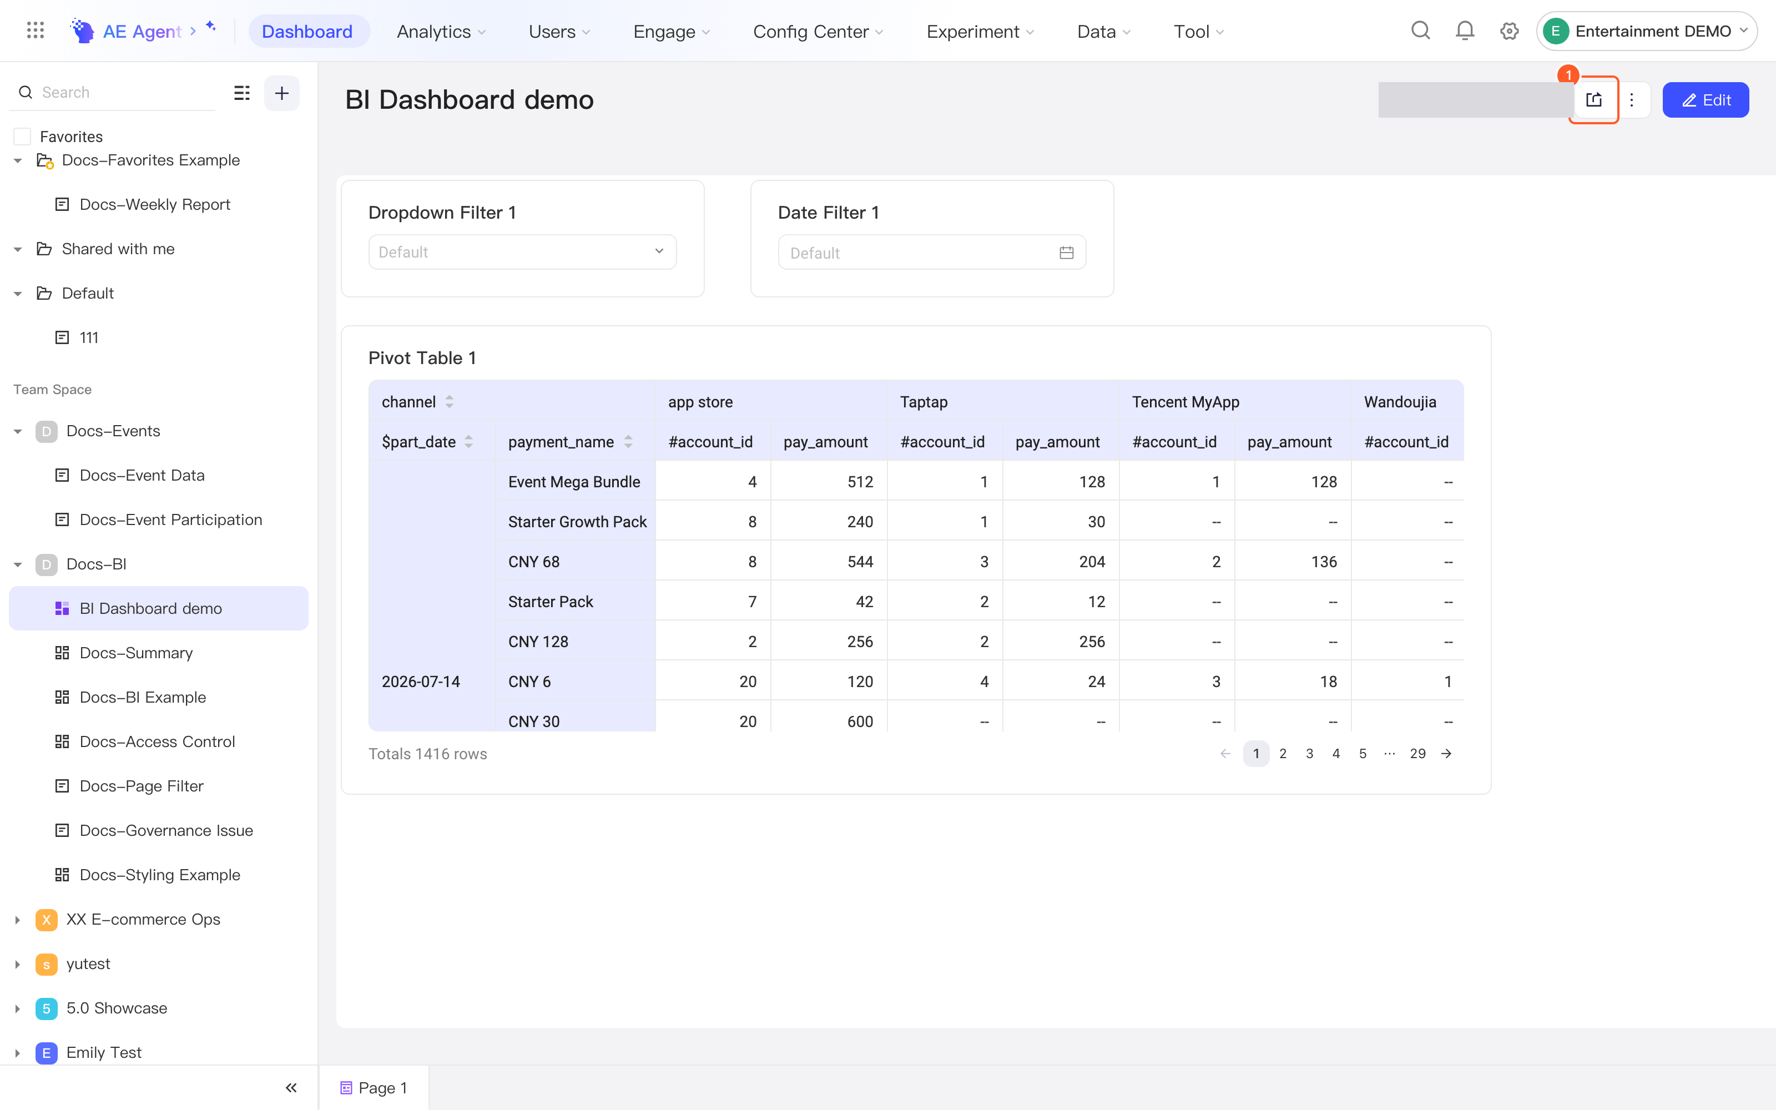The image size is (1776, 1110).
Task: Go to table page 2
Action: (x=1283, y=754)
